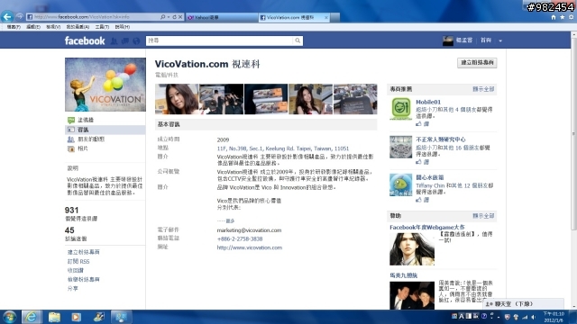
Task: Open the browser home icon
Action: pos(554,17)
